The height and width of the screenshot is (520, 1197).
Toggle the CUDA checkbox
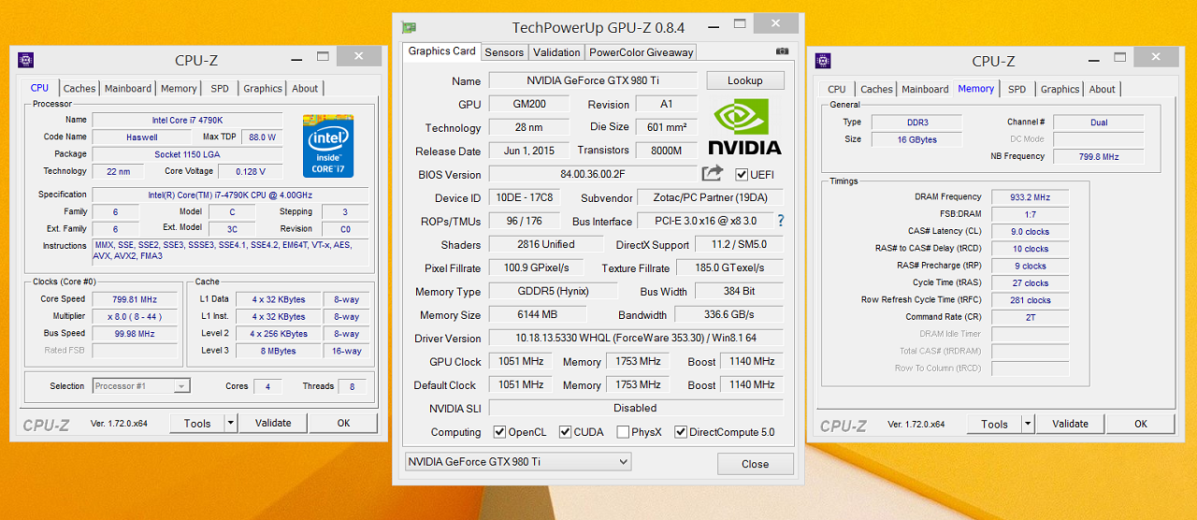565,432
